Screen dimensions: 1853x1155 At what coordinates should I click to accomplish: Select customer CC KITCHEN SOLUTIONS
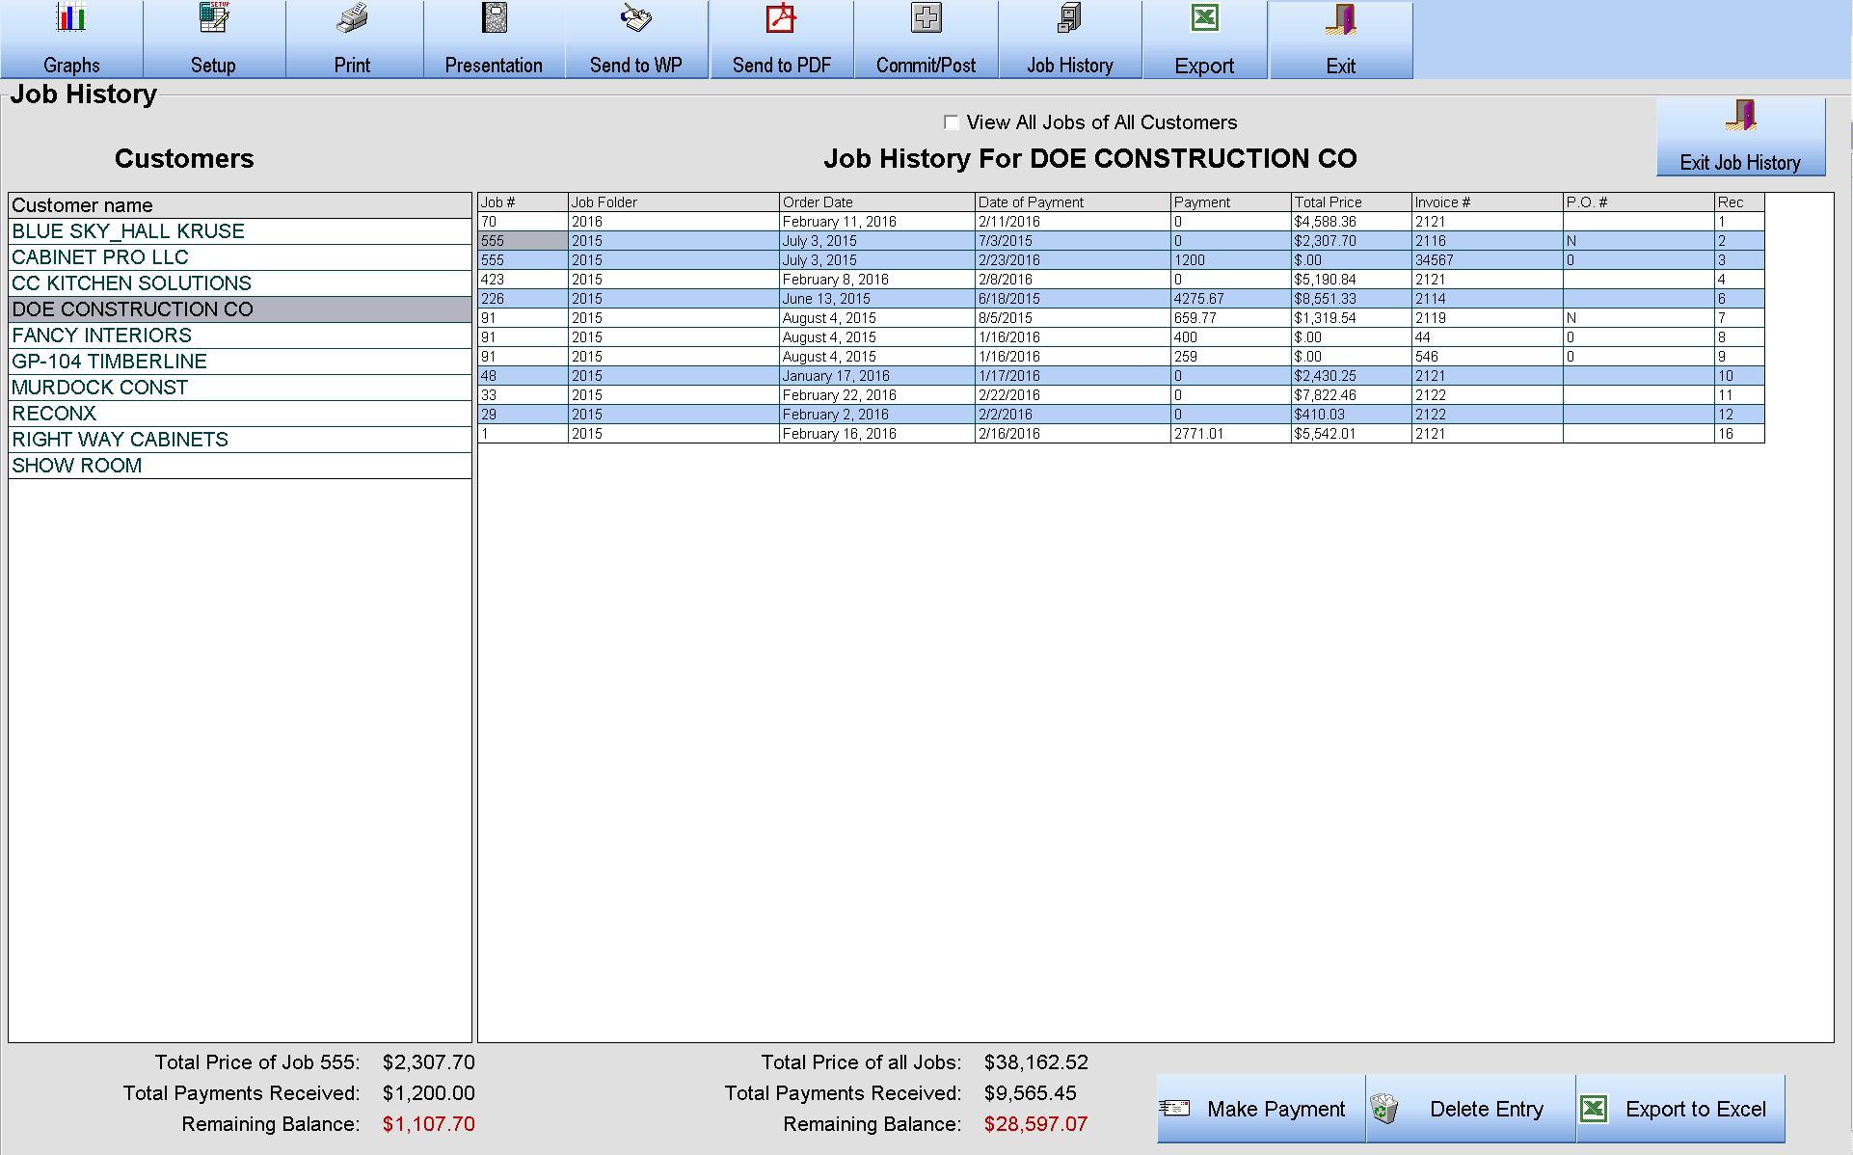coord(240,283)
